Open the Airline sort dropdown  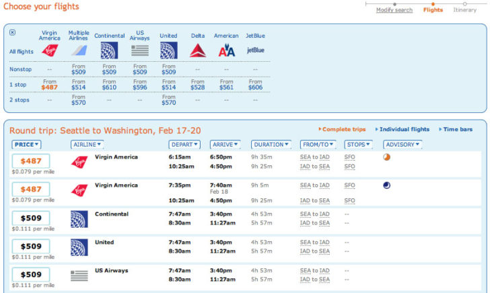tap(87, 144)
